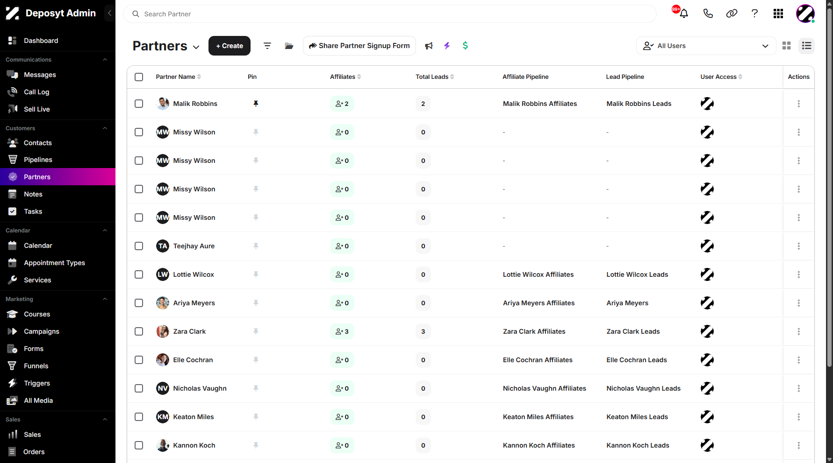
Task: Go to Dashboard in sidebar
Action: (57, 41)
